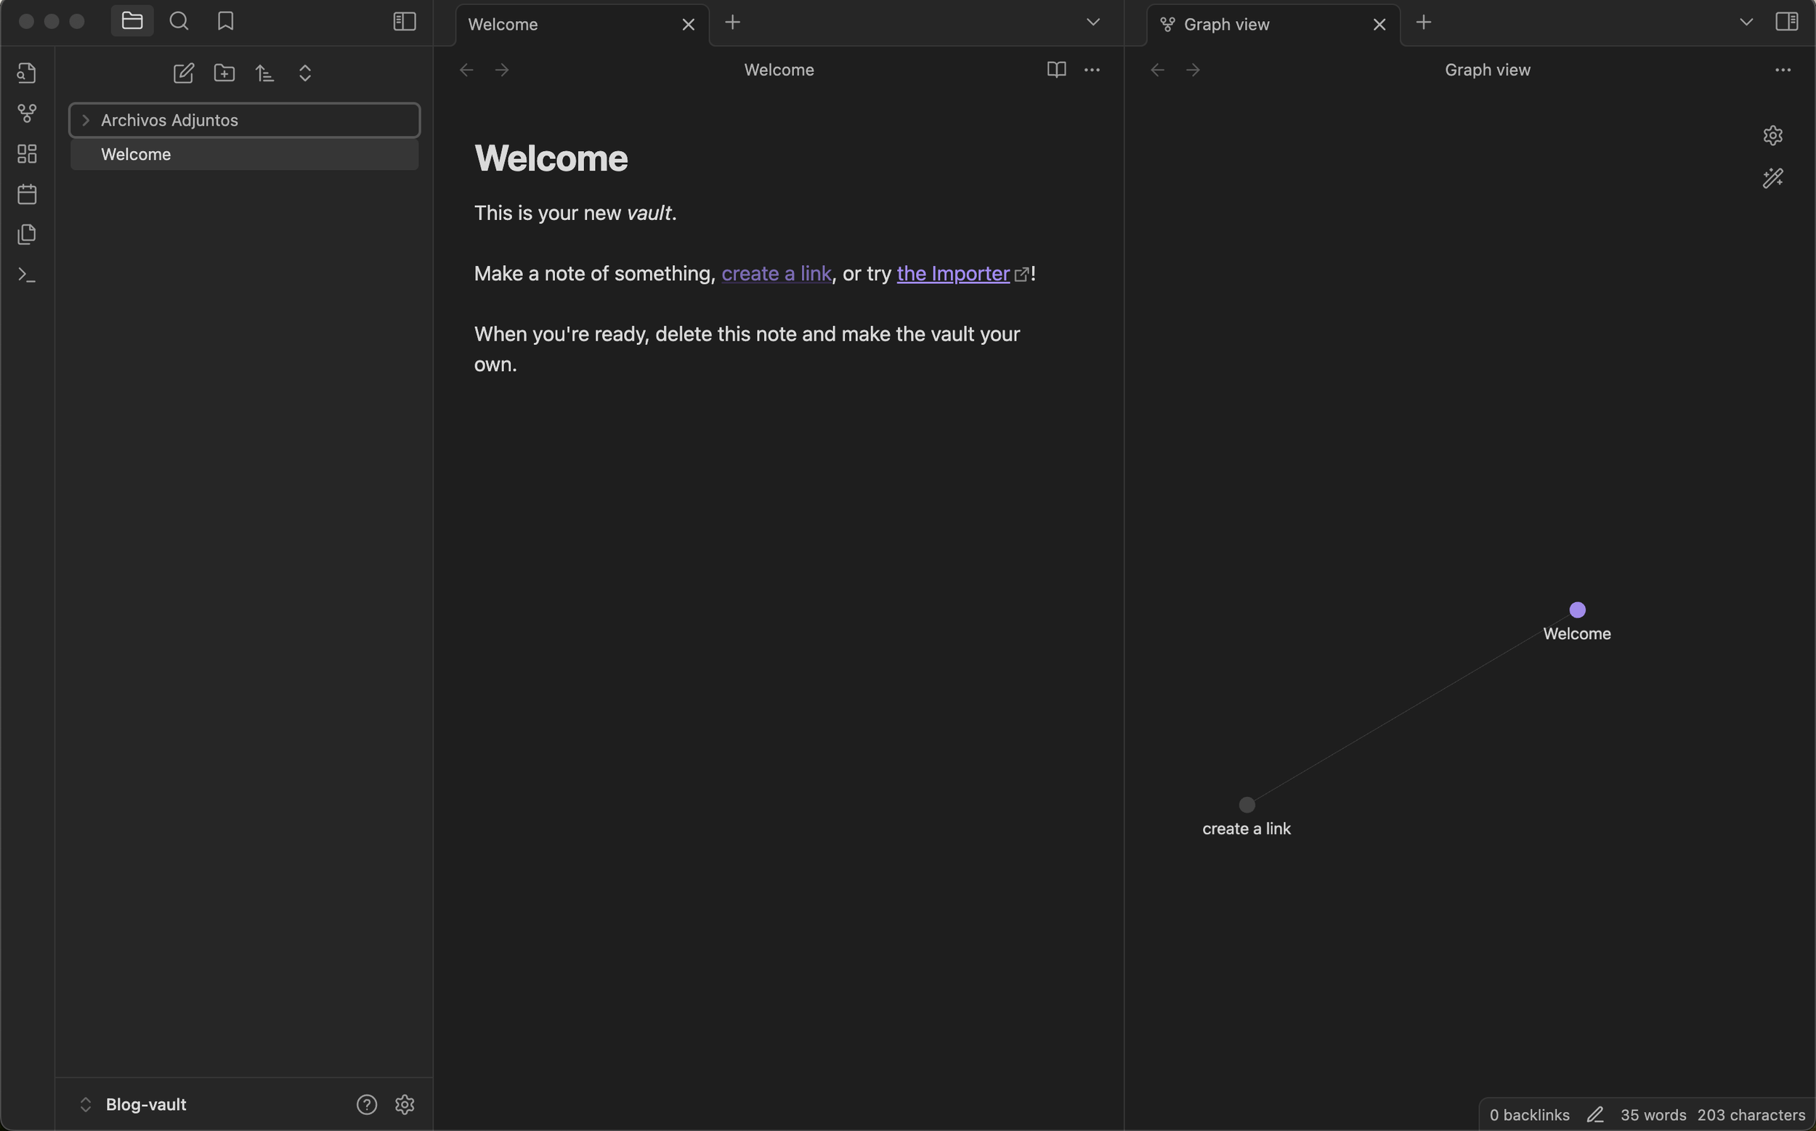Switch to the Bookmarks tab
Image resolution: width=1816 pixels, height=1131 pixels.
click(225, 21)
